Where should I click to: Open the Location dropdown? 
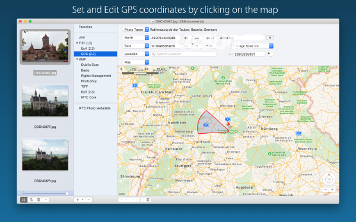pos(135,54)
